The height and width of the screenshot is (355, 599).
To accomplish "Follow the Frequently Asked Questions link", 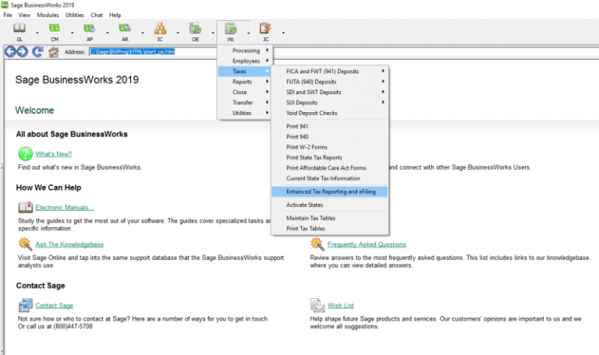I will 367,244.
